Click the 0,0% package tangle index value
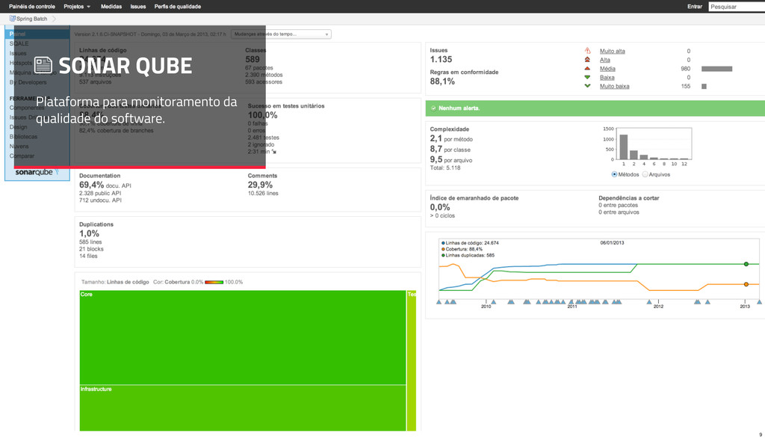 [440, 207]
